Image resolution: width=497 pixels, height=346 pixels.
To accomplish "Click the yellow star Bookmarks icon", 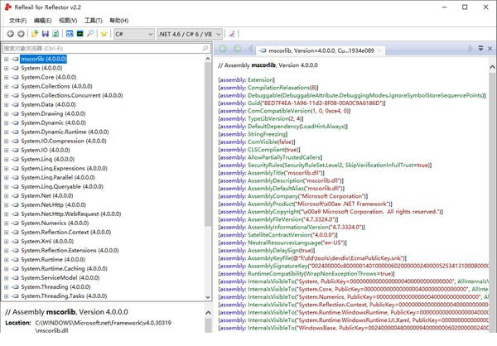I will [104, 34].
